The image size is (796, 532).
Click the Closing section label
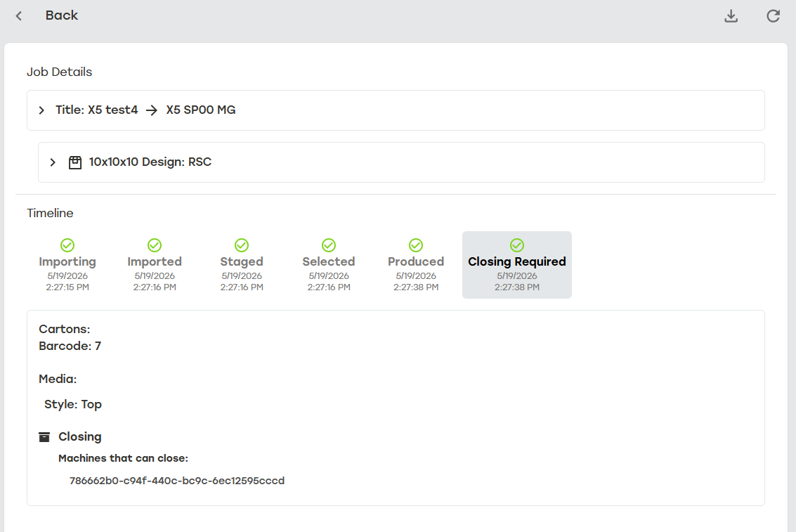click(79, 436)
